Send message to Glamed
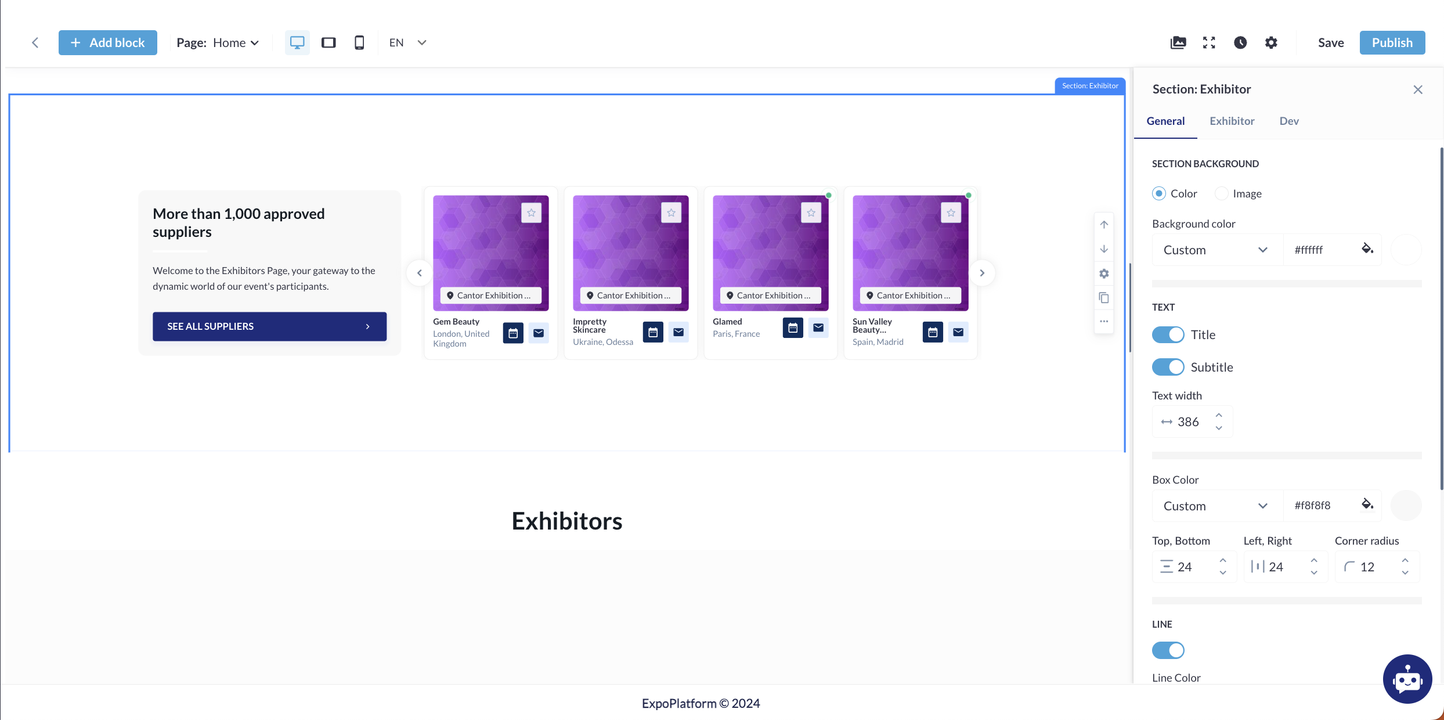The image size is (1444, 720). coord(818,327)
